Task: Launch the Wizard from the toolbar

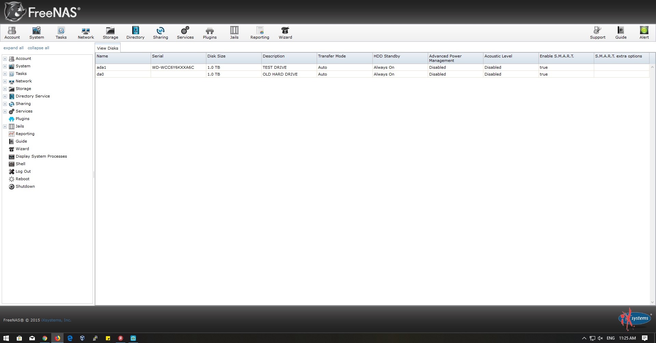Action: (x=285, y=33)
